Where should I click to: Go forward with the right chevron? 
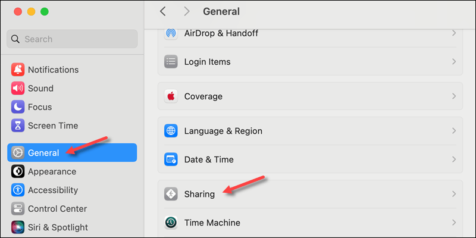(187, 11)
